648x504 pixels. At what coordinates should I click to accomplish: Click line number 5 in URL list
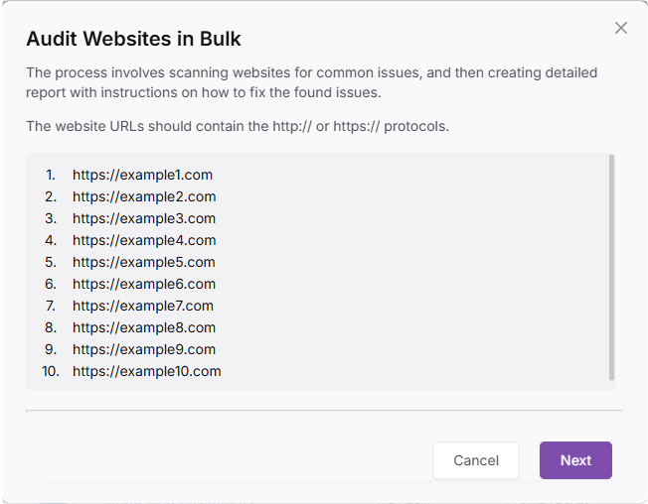coord(51,262)
